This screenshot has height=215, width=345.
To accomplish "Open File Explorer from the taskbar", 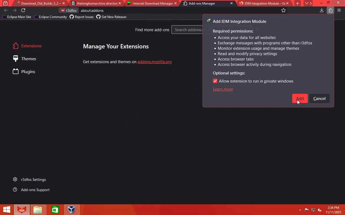I will pos(38,210).
